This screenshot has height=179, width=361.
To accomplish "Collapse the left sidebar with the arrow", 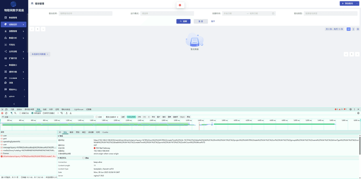I will [x=14, y=104].
